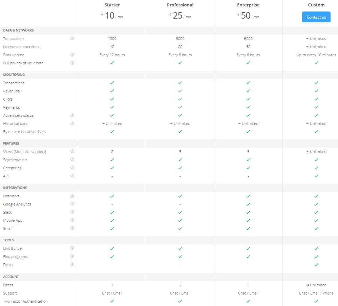
Task: Click the €25 / mo price
Action: (x=180, y=16)
